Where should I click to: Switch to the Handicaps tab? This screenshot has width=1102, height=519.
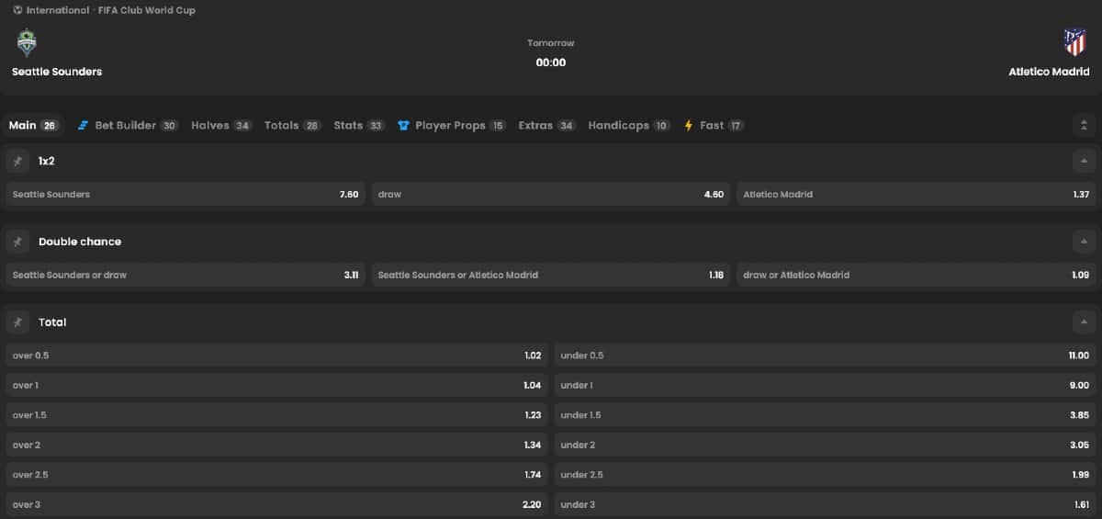629,126
